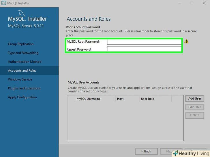Click the Root Account Password heading

pos(83,27)
